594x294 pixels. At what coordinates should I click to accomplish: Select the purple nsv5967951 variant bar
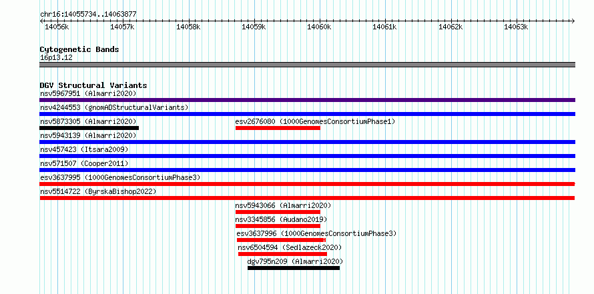[x=307, y=100]
